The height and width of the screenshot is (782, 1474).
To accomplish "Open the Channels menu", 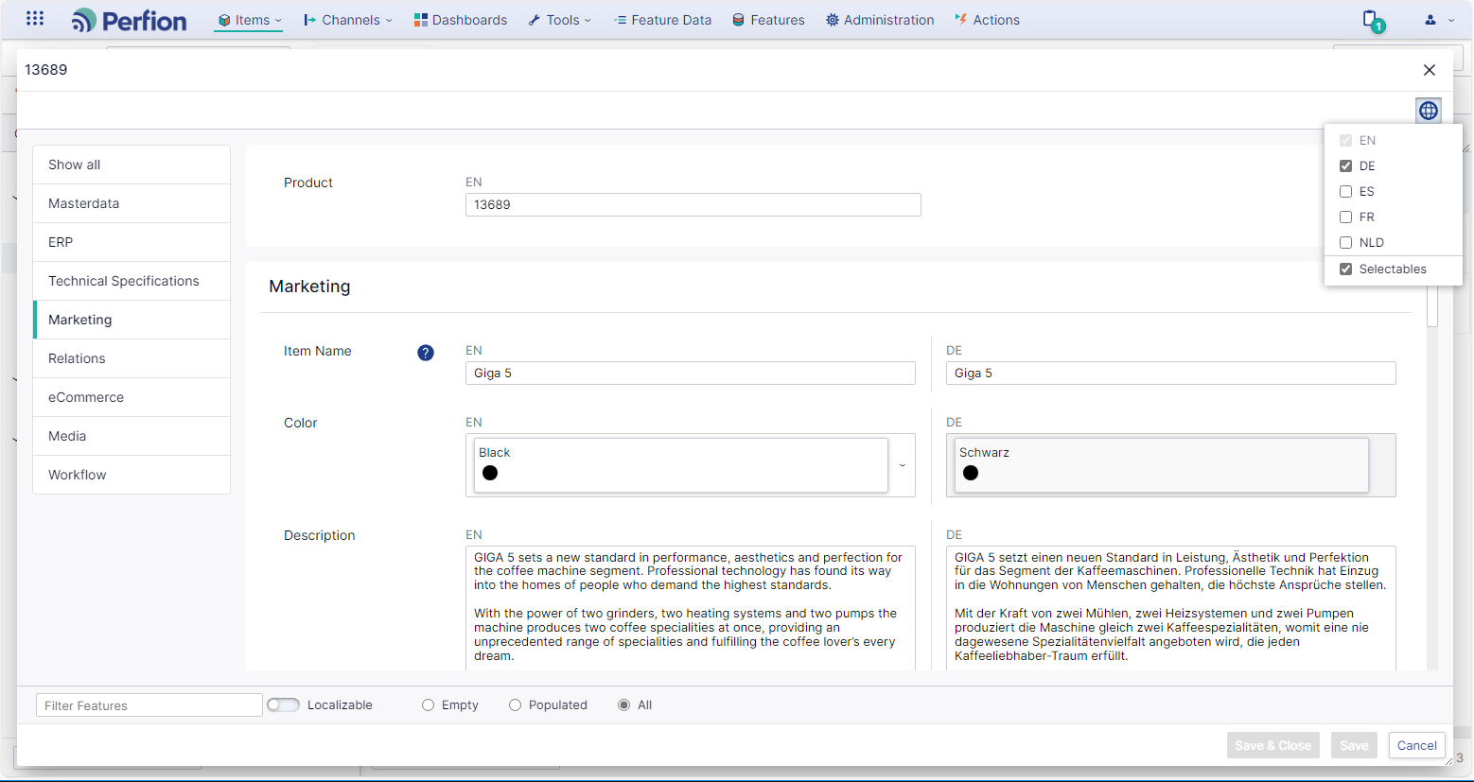I will coord(347,20).
